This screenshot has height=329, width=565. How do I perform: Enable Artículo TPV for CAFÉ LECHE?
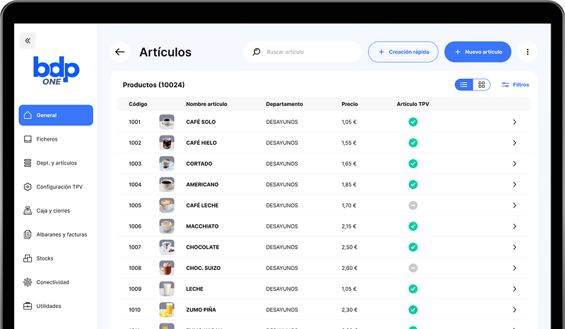tap(413, 205)
